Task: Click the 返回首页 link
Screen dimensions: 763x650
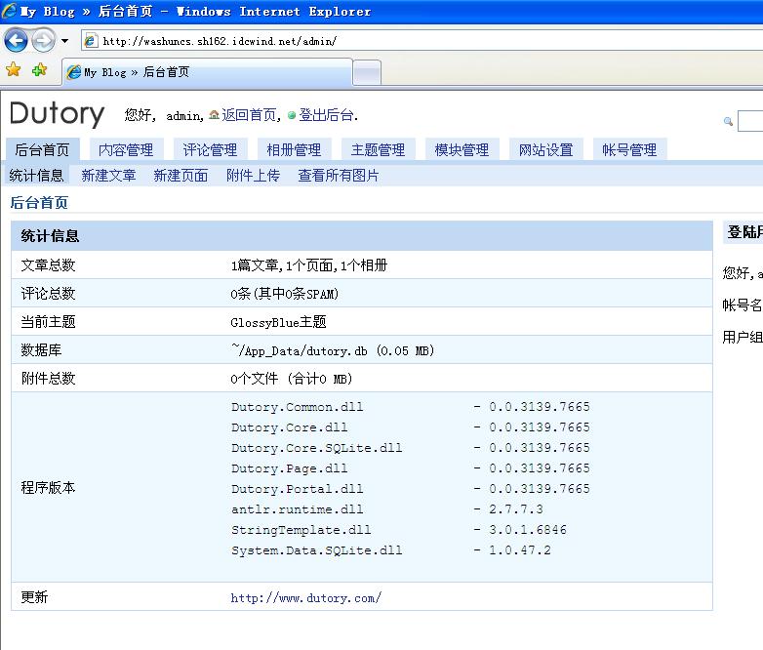Action: 249,115
